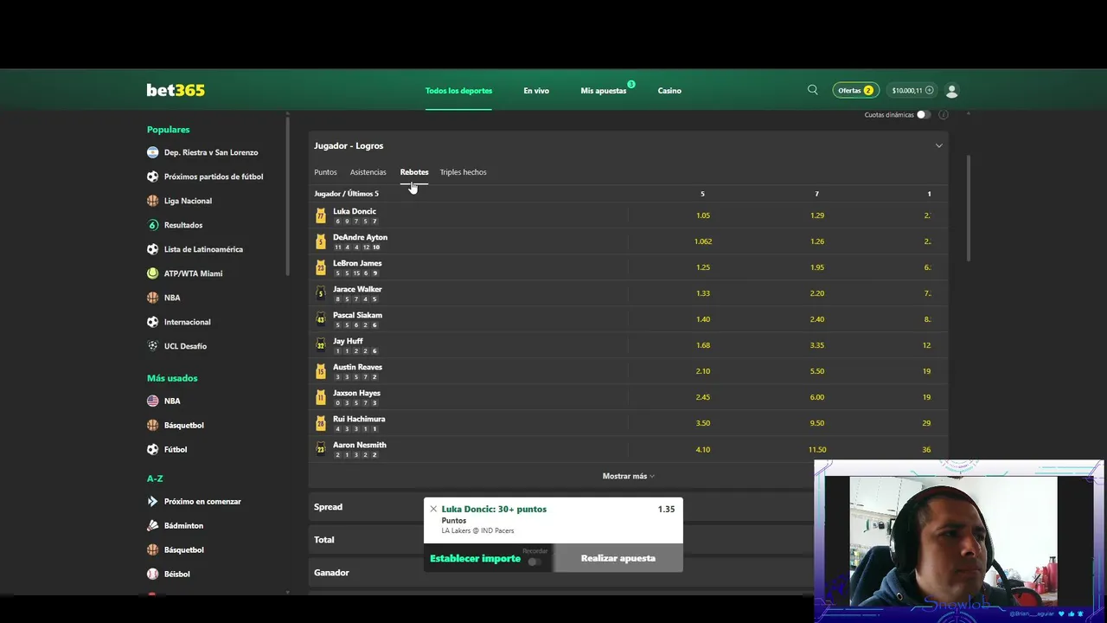Click basketball icon next to Liga Nacional
The width and height of the screenshot is (1107, 623).
tap(153, 201)
